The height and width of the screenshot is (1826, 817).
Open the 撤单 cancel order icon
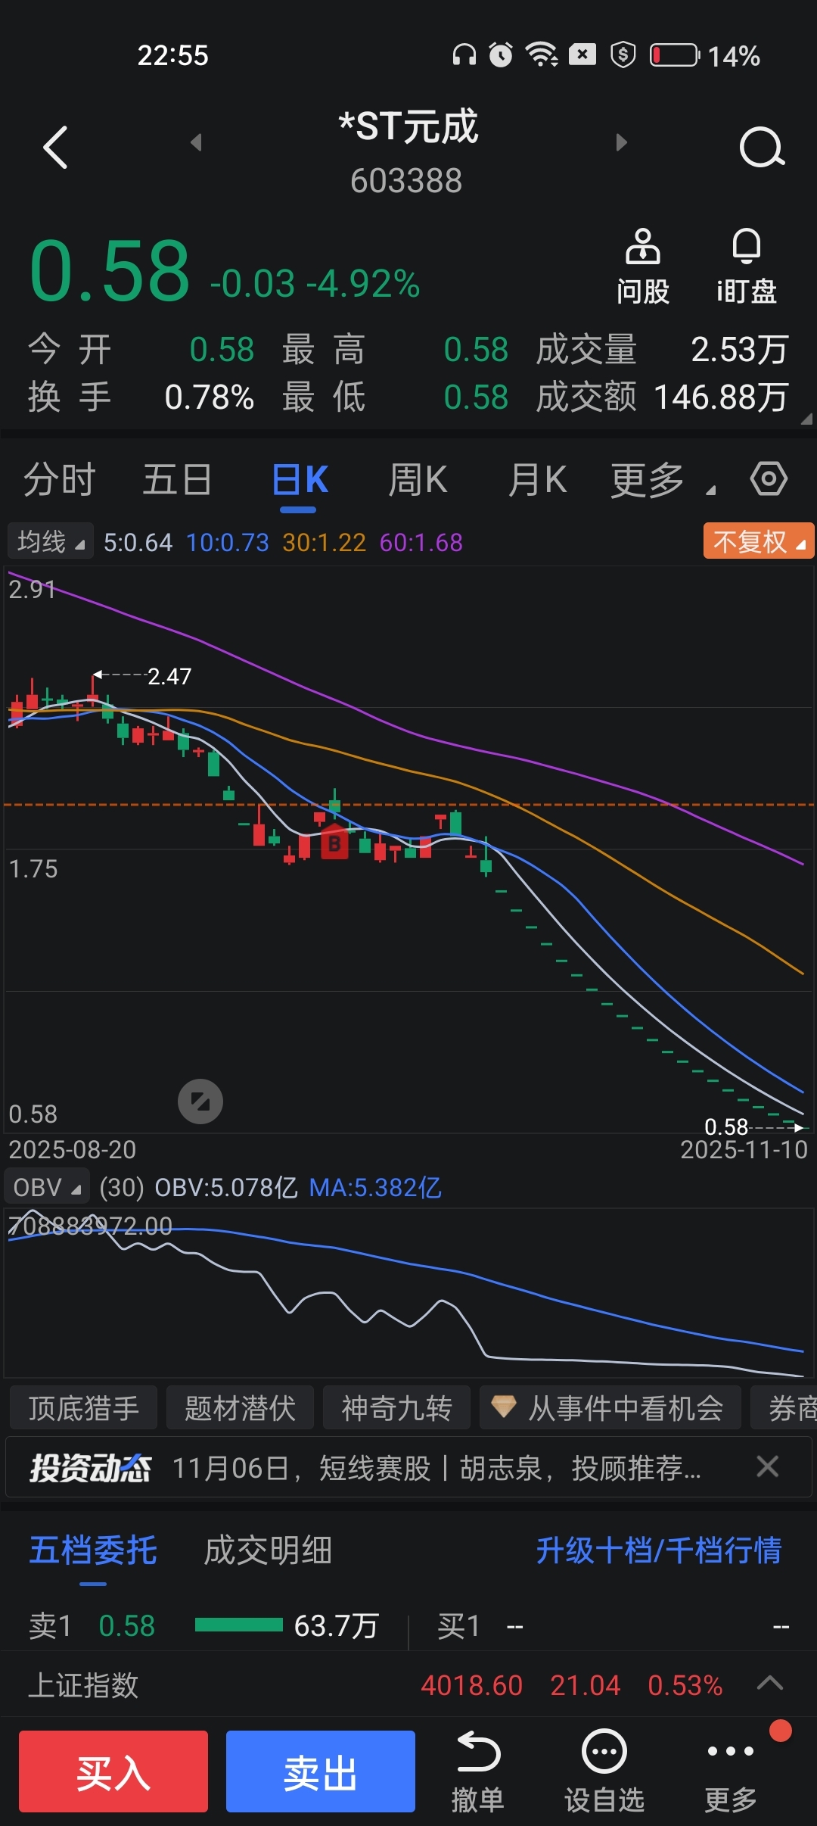coord(477,1771)
